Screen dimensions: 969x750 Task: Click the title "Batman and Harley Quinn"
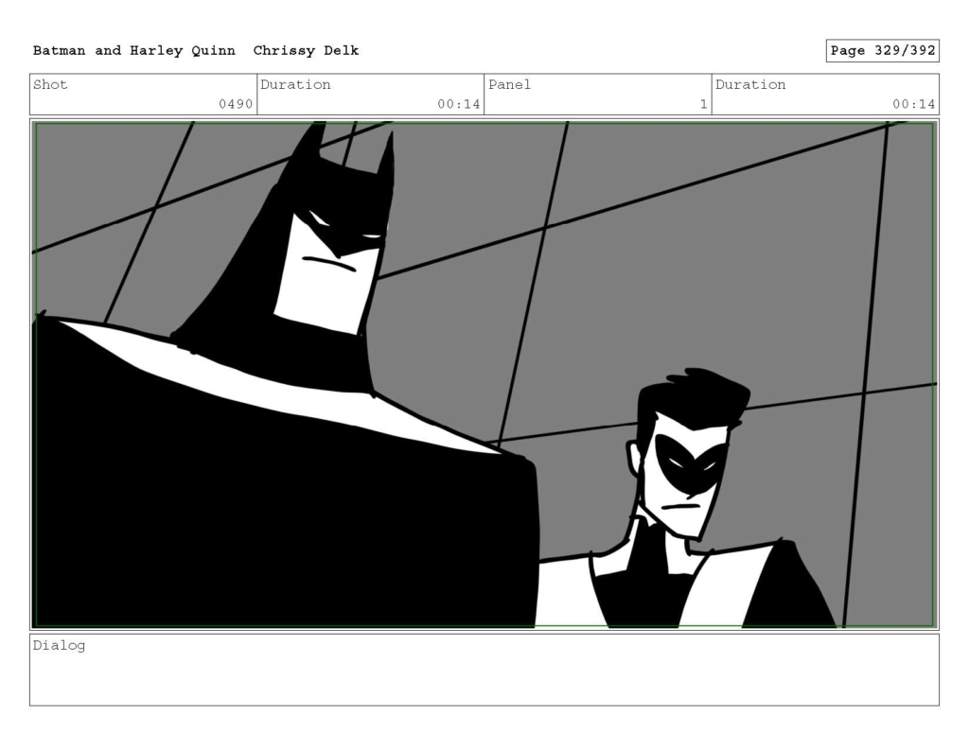tap(134, 51)
